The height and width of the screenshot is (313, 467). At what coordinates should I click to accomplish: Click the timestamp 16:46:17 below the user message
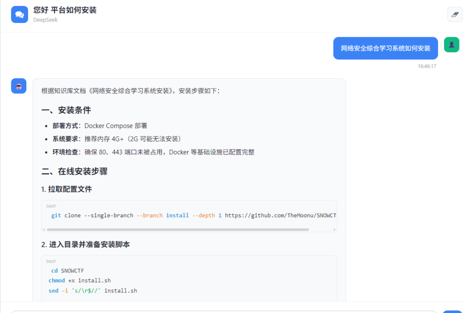tap(427, 66)
